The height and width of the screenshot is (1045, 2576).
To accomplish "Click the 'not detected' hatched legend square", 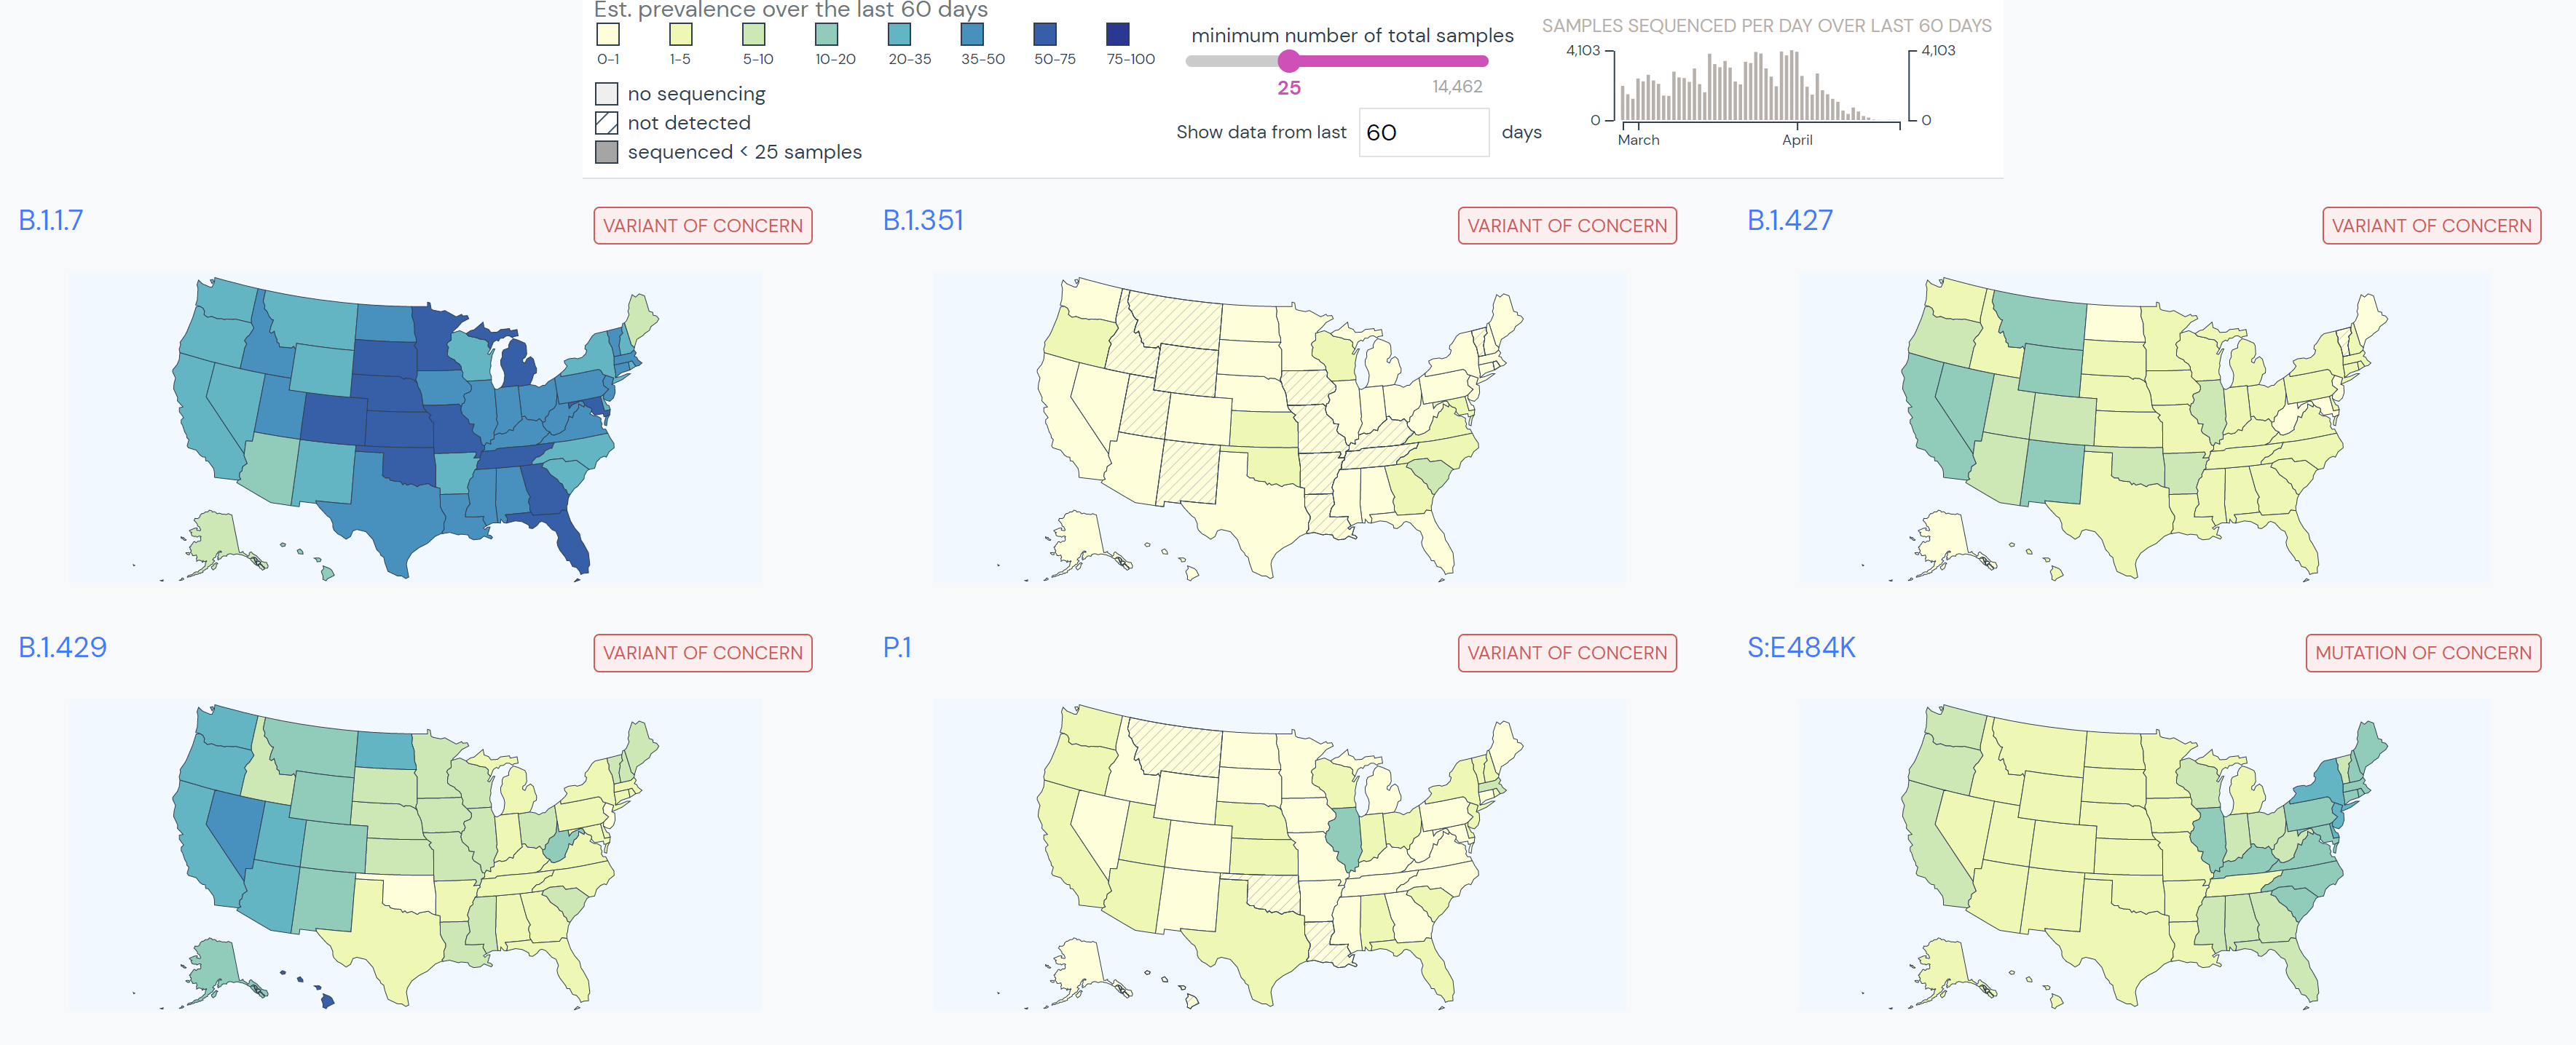I will [x=607, y=122].
